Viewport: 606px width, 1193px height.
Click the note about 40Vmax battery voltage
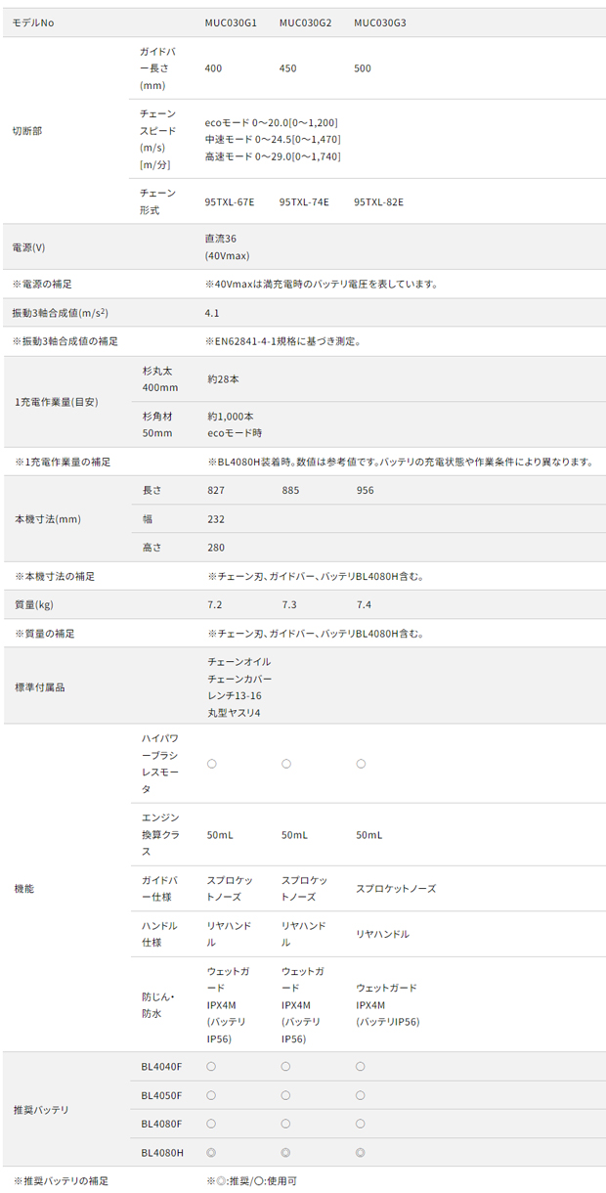click(x=322, y=284)
